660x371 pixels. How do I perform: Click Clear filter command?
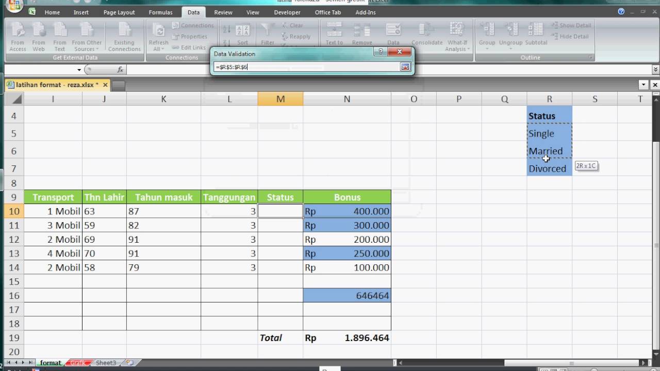[x=292, y=25]
